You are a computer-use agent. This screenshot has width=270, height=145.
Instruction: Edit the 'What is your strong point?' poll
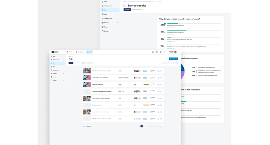pos(158,85)
